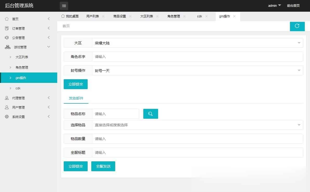310x192 pixels.
Task: Click the 订单管理 document icon
Action: click(x=7, y=28)
